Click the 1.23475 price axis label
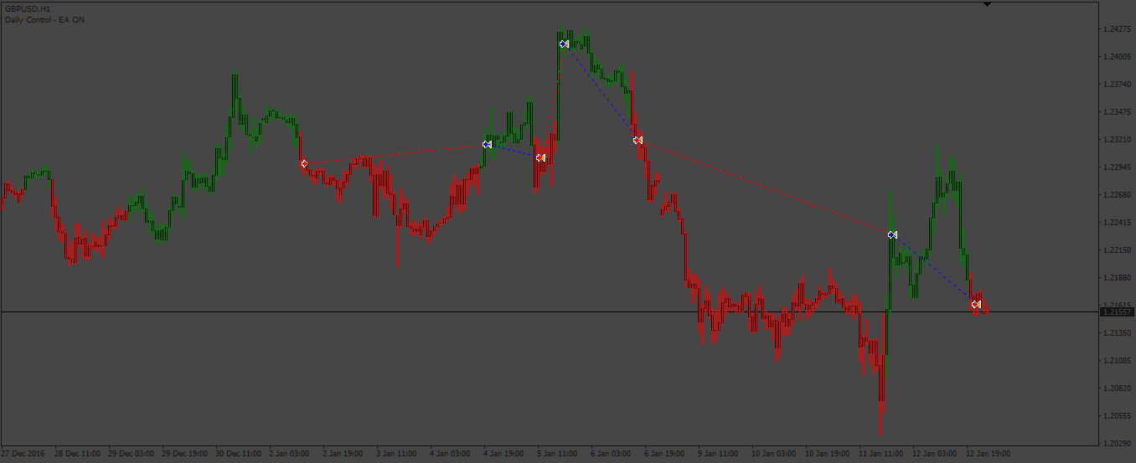1136x463 pixels. pos(1117,112)
